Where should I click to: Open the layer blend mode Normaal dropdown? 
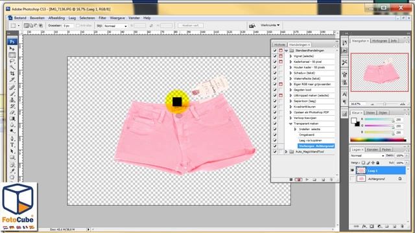pos(368,155)
